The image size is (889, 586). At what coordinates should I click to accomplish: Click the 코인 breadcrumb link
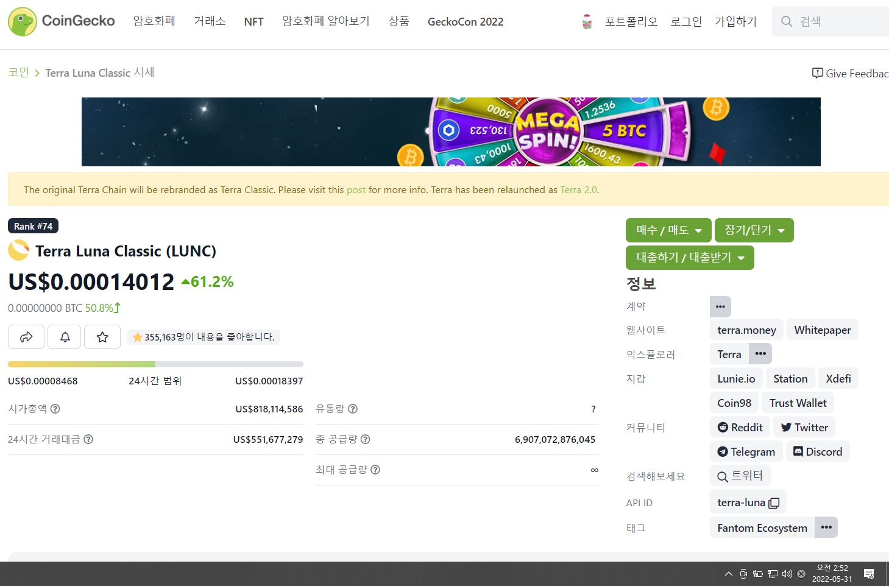[19, 72]
